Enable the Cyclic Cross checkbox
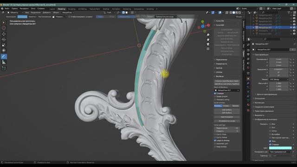This screenshot has width=297, height=167. tap(215, 134)
